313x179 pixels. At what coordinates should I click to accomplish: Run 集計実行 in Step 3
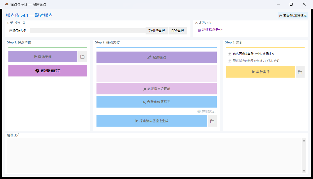coord(261,72)
